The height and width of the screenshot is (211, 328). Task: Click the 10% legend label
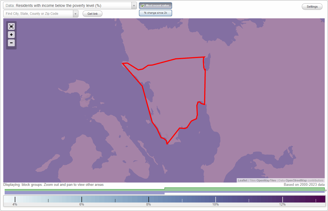click(x=215, y=204)
